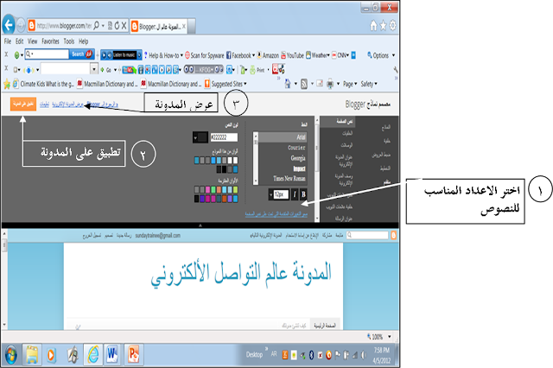
Task: Open the Tools menu
Action: (x=69, y=41)
